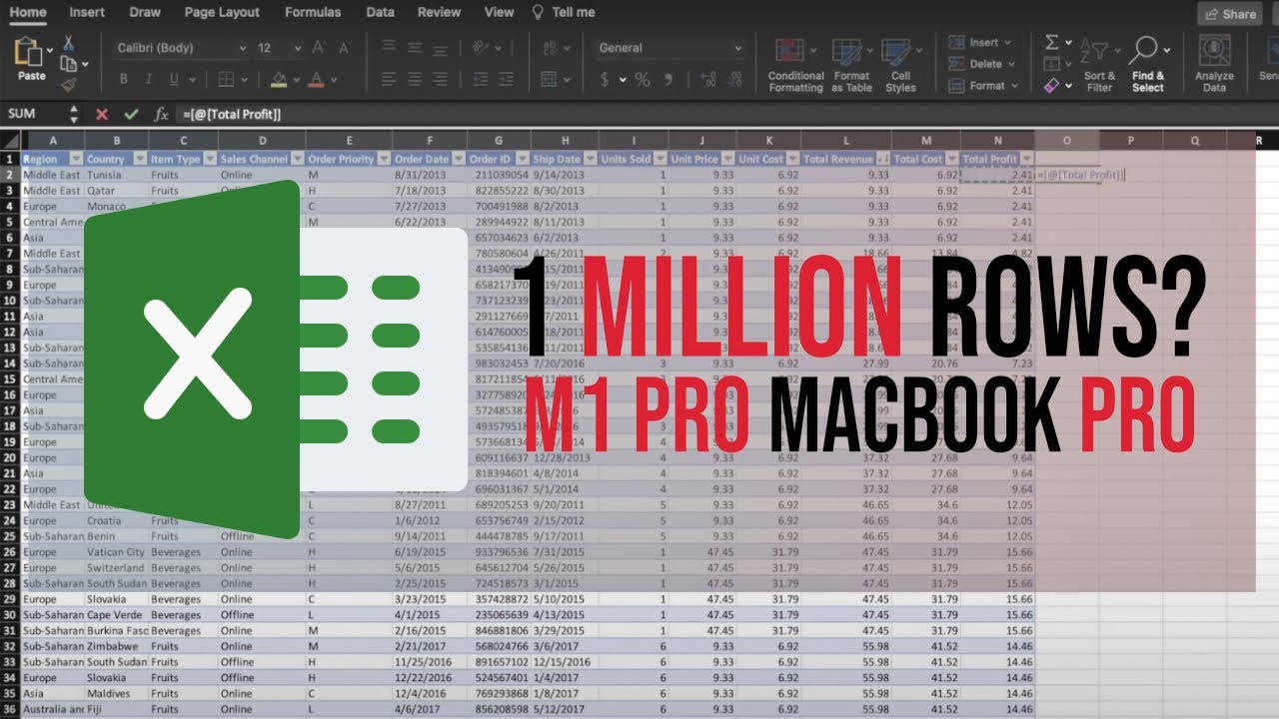Click the formula bar text

pos(231,115)
